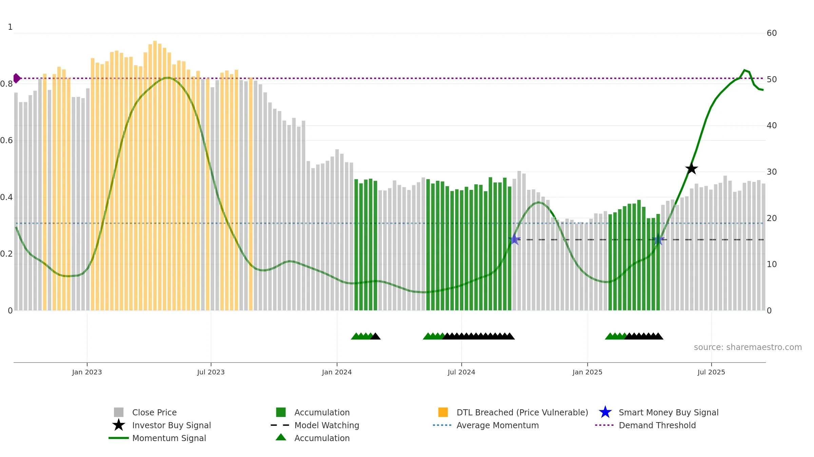Click the Jul 2025 axis label
This screenshot has width=814, height=457.
(x=711, y=372)
